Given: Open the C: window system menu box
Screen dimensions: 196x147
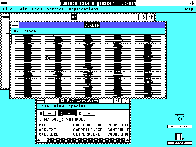Looking at the screenshot, I should click(x=6, y=17).
